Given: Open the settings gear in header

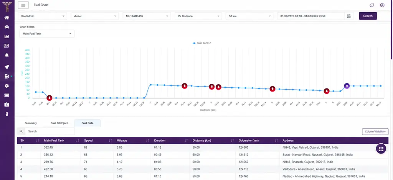Looking at the screenshot, I should pos(382,5).
